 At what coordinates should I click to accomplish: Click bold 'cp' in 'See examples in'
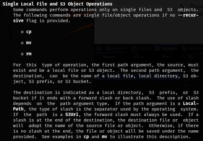pyautogui.click(x=86, y=137)
